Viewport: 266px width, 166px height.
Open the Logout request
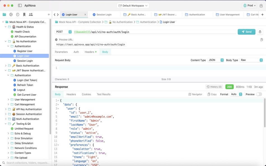pyautogui.click(x=21, y=90)
